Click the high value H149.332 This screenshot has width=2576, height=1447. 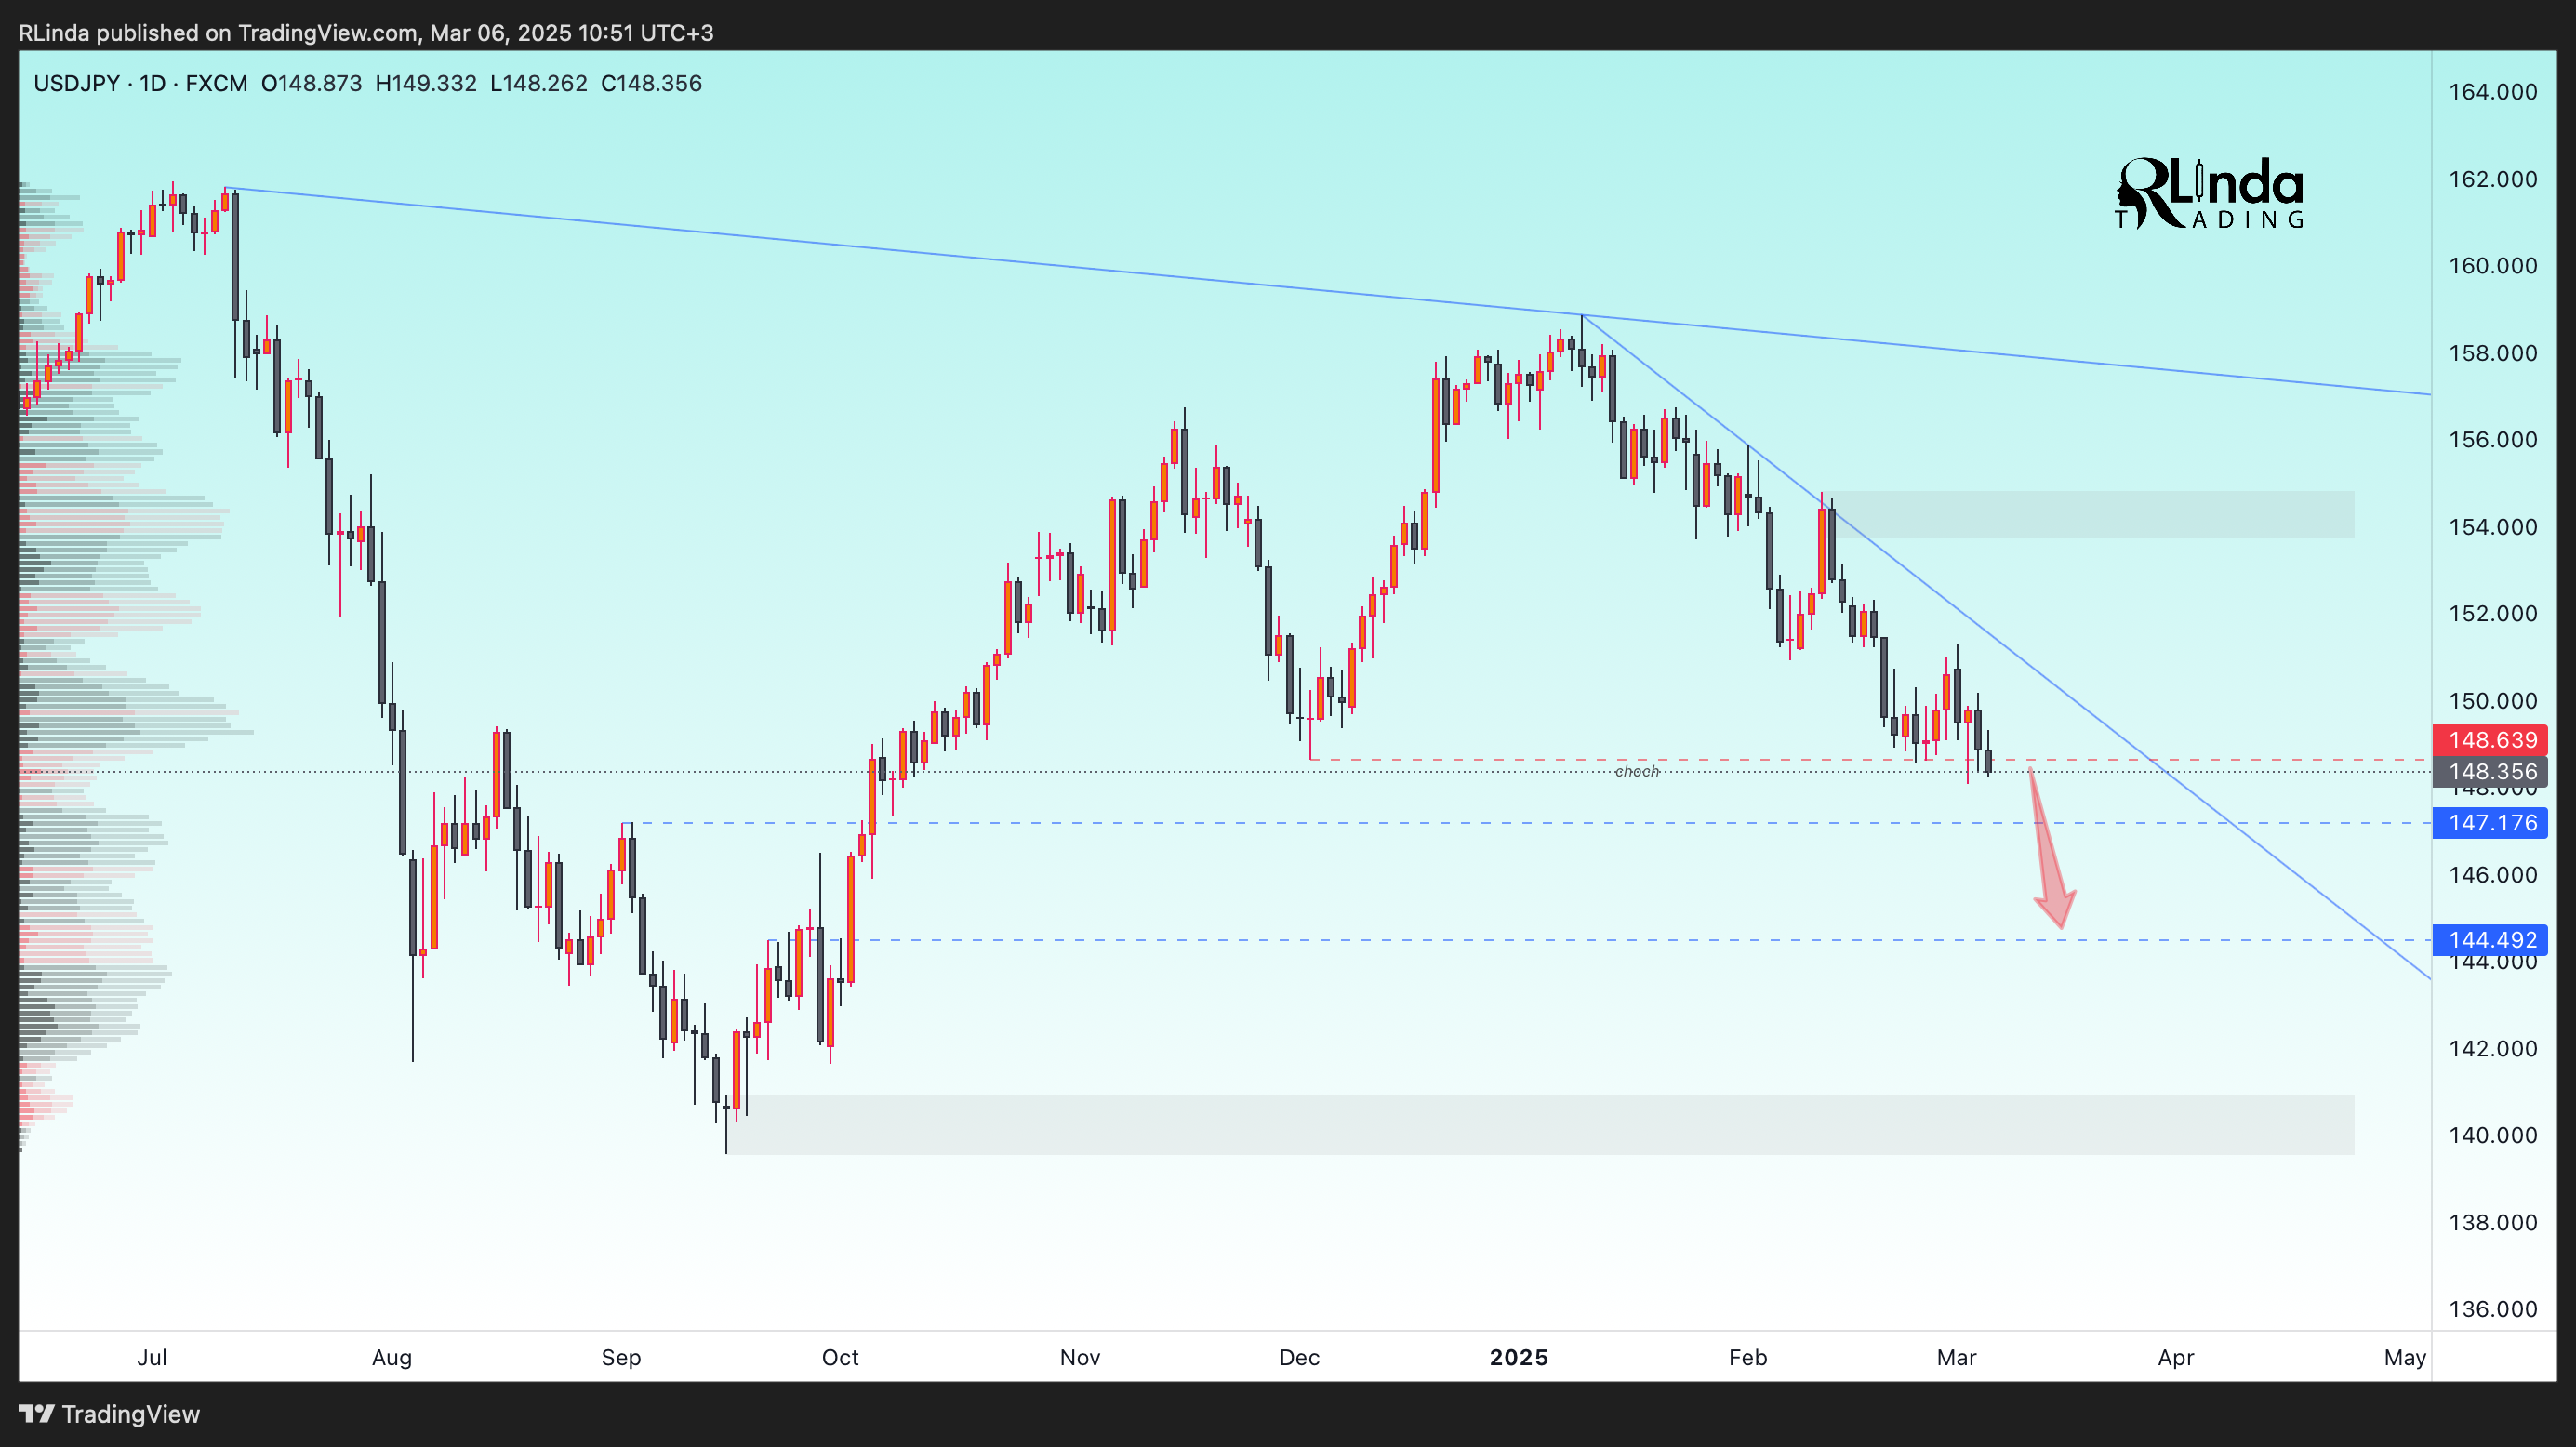click(426, 83)
